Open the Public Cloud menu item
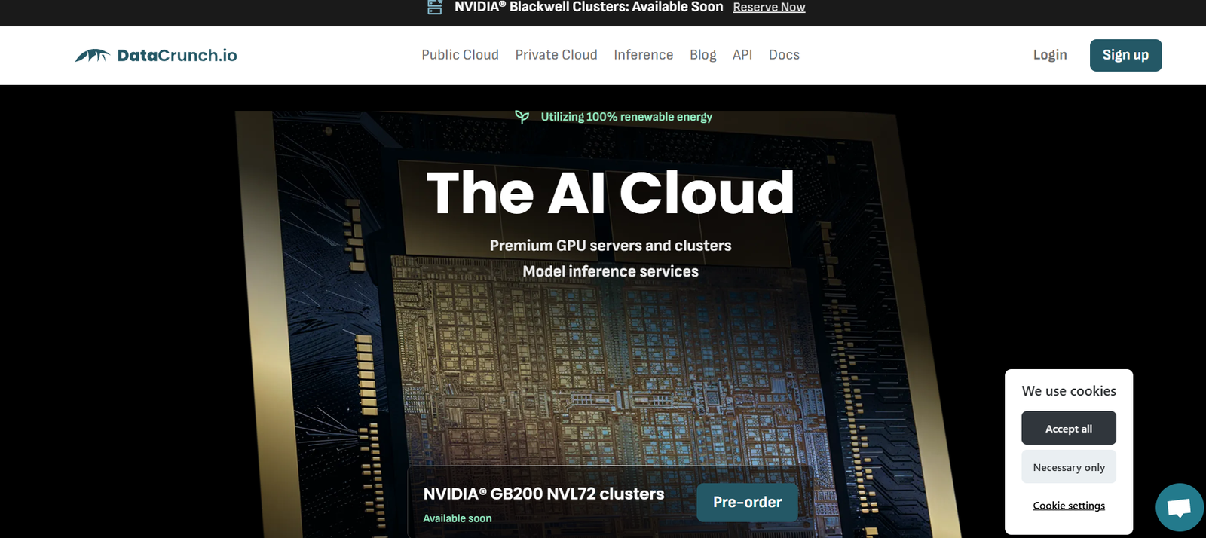 click(x=460, y=55)
